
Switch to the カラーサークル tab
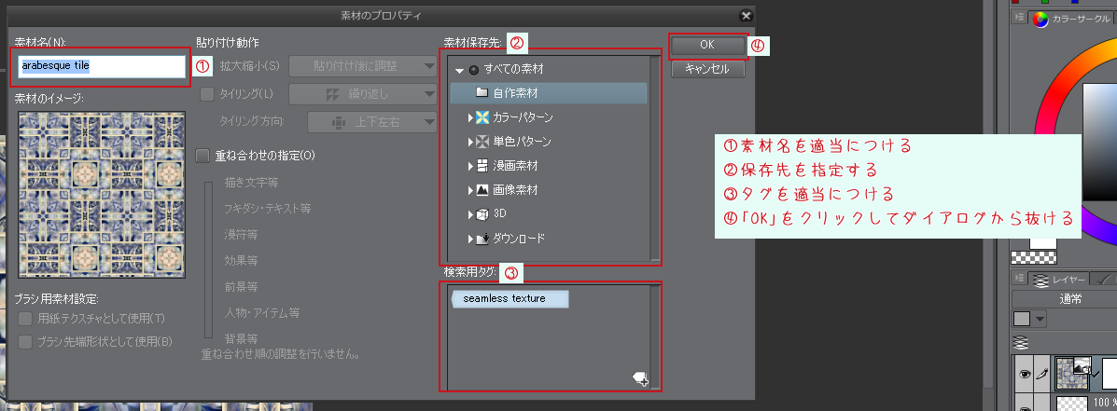pos(1071,19)
